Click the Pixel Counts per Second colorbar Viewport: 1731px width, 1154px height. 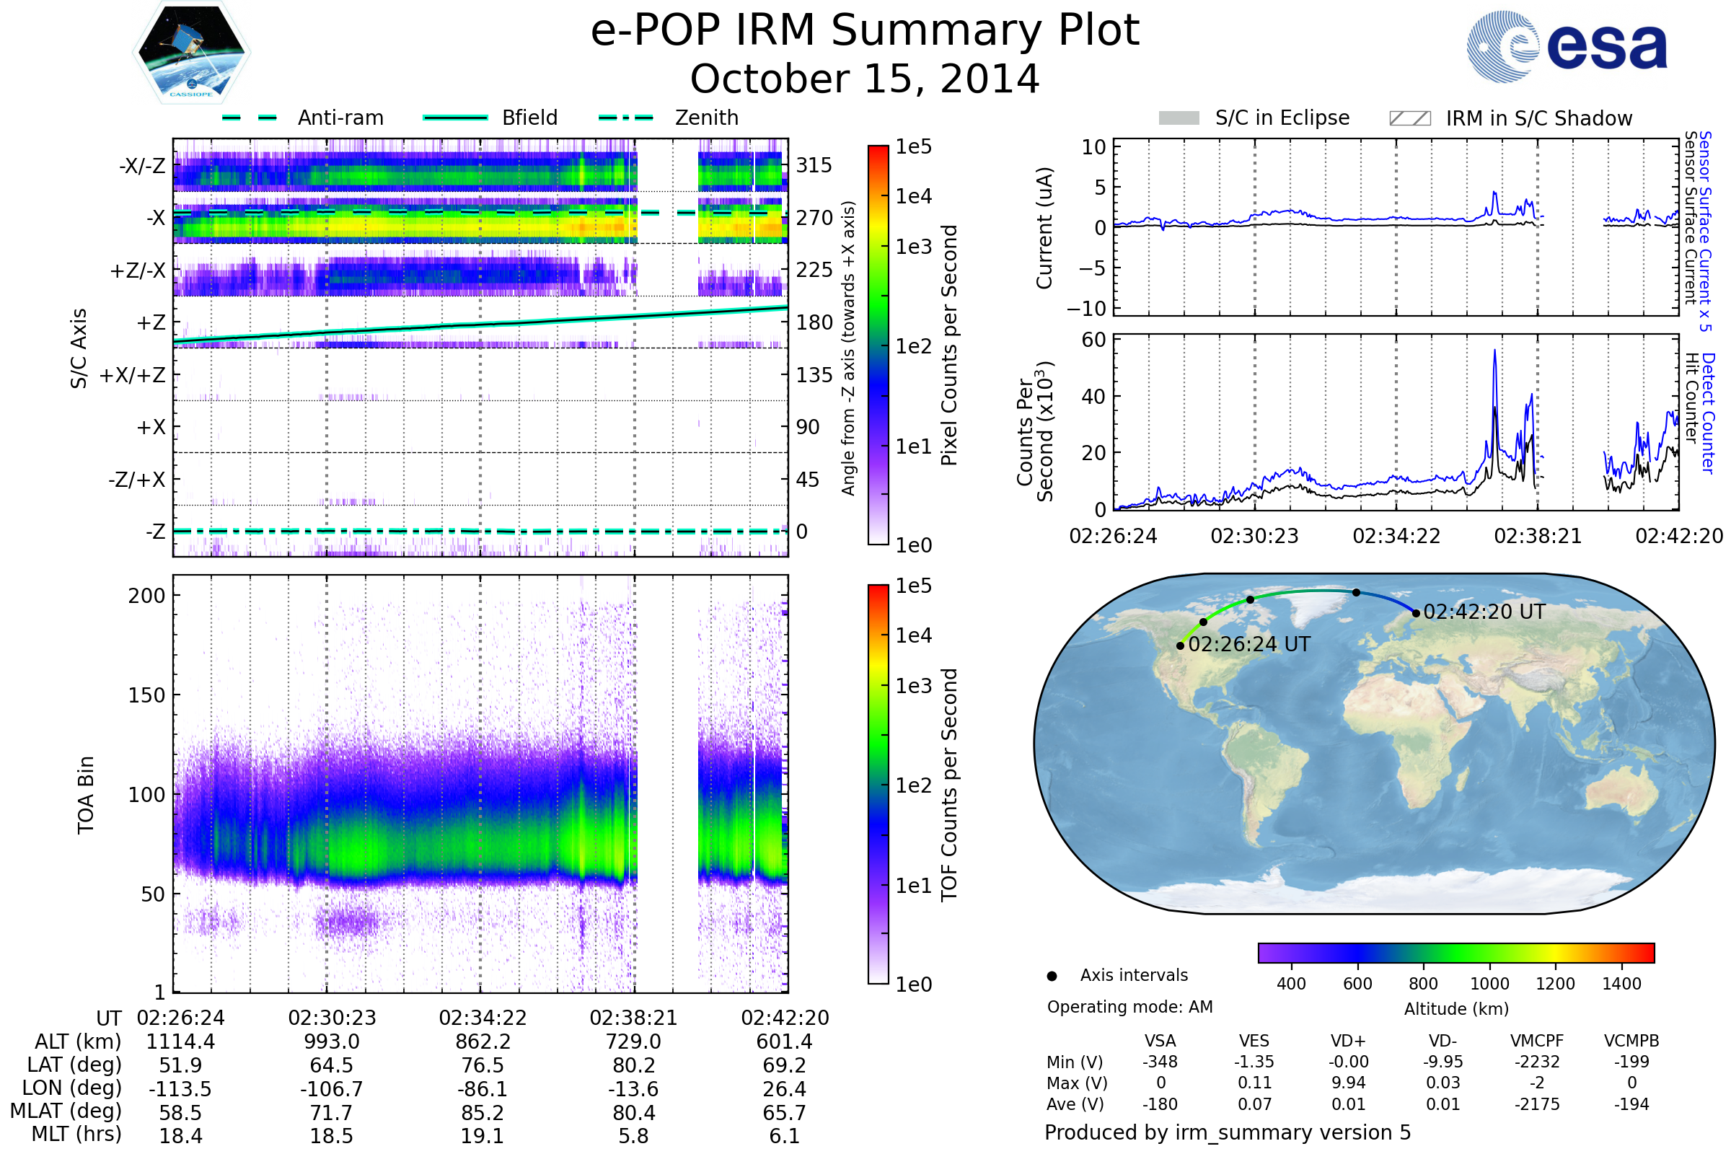tap(878, 345)
